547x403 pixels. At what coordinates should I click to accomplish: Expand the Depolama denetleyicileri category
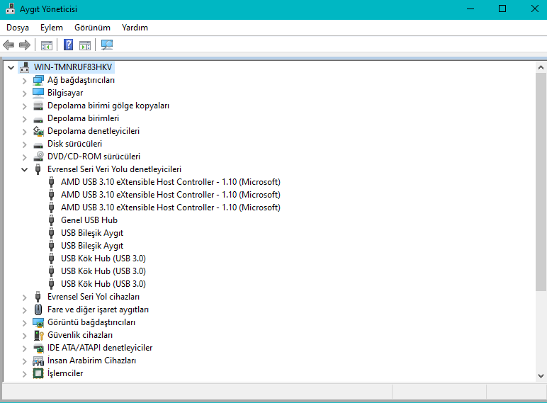click(24, 132)
